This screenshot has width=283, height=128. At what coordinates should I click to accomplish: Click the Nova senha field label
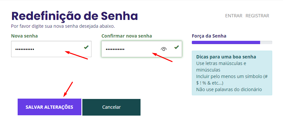(25, 36)
